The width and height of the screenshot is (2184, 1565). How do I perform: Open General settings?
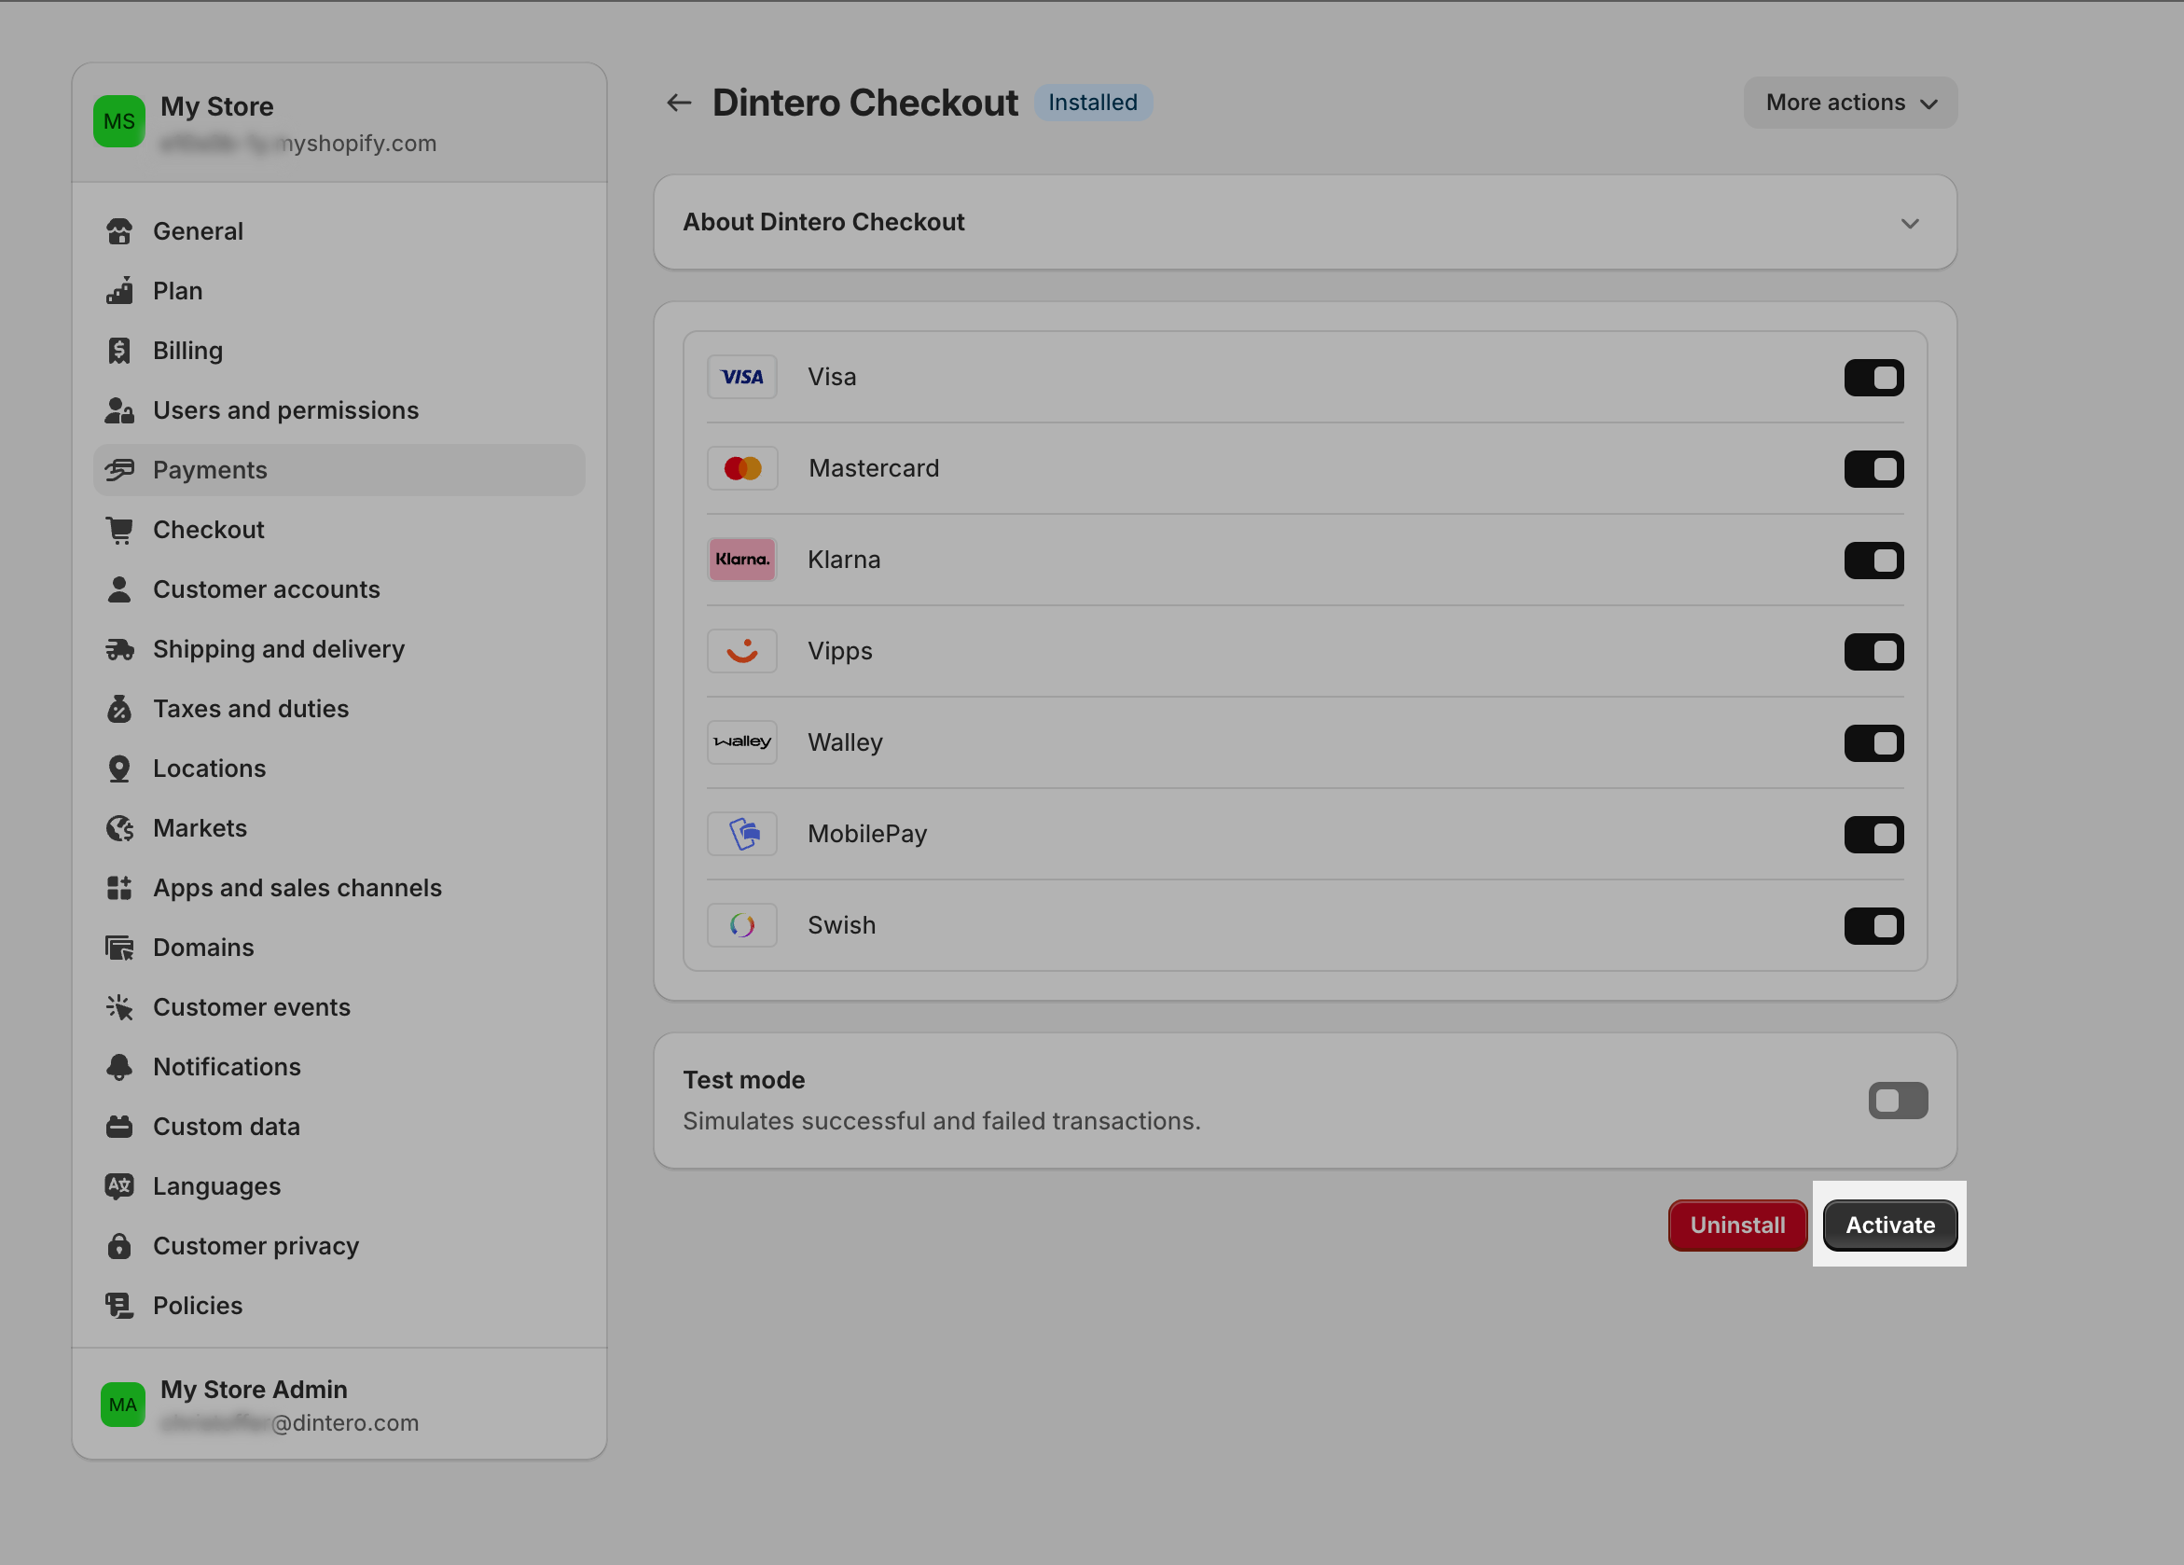[339, 231]
